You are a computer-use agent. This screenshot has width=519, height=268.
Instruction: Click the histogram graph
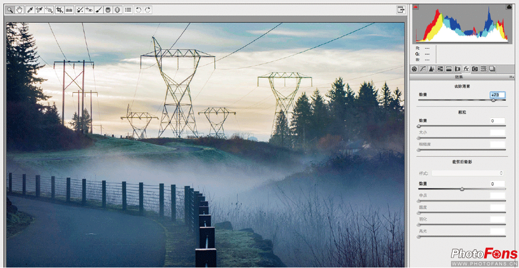462,24
